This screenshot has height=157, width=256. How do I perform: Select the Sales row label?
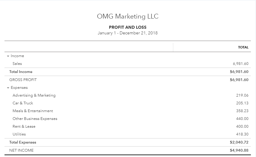17,64
